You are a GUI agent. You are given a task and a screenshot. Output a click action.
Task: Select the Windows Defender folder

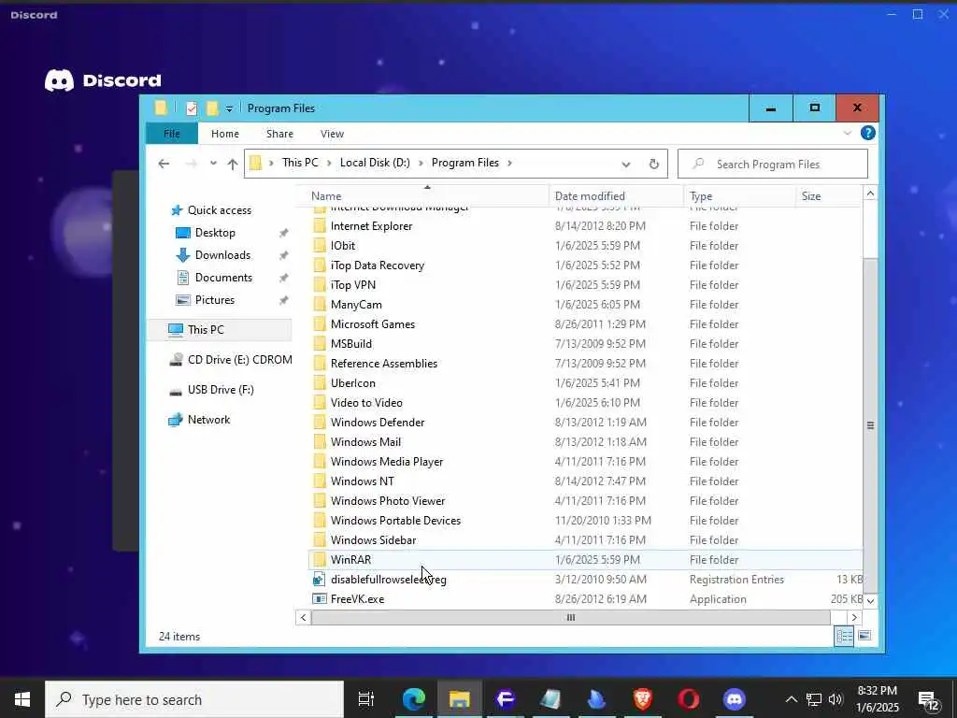click(378, 423)
